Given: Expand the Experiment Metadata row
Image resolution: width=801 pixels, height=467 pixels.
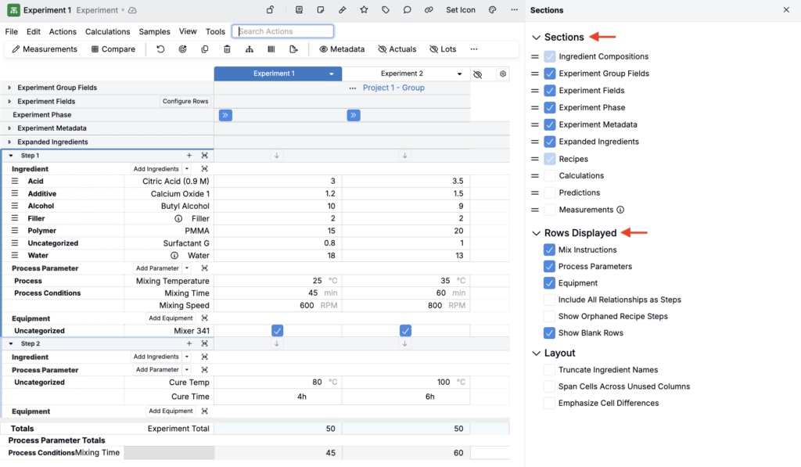Looking at the screenshot, I should pyautogui.click(x=9, y=128).
